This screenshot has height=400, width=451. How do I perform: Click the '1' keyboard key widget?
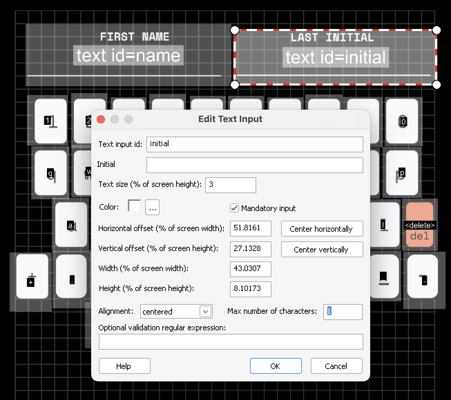coord(51,121)
